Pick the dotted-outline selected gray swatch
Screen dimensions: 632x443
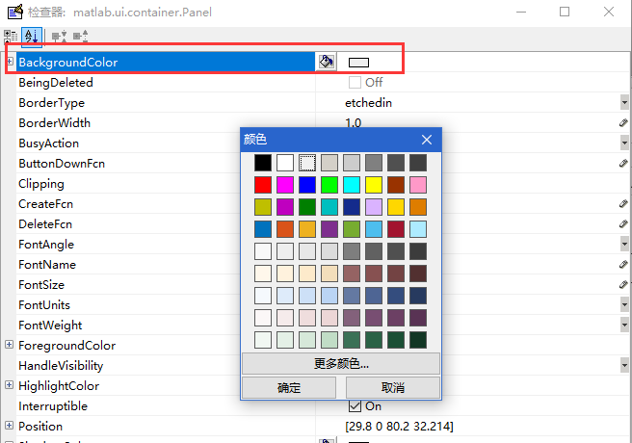(307, 163)
